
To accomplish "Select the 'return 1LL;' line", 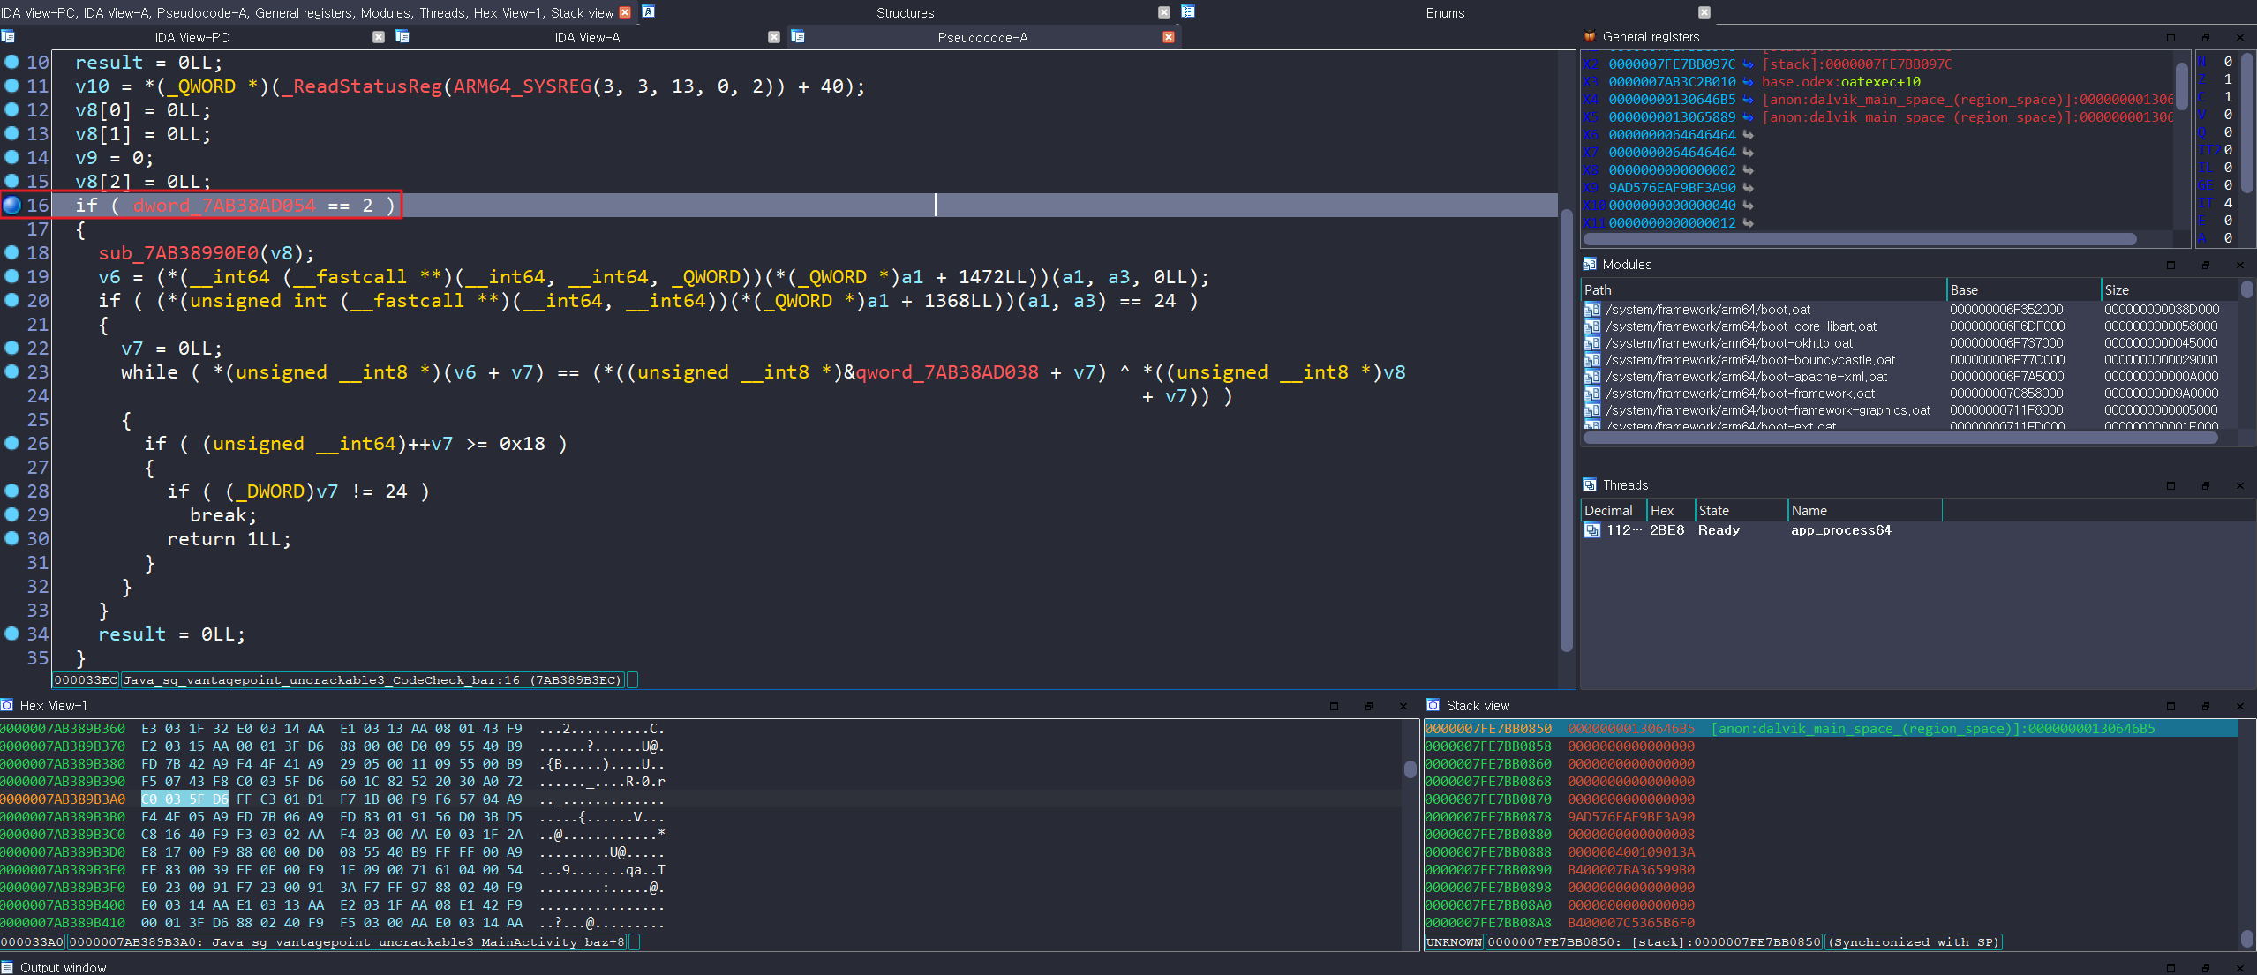I will [x=229, y=539].
